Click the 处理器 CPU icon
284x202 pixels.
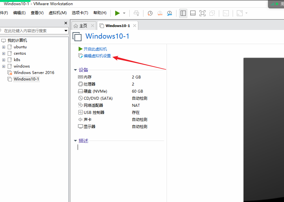click(x=81, y=84)
